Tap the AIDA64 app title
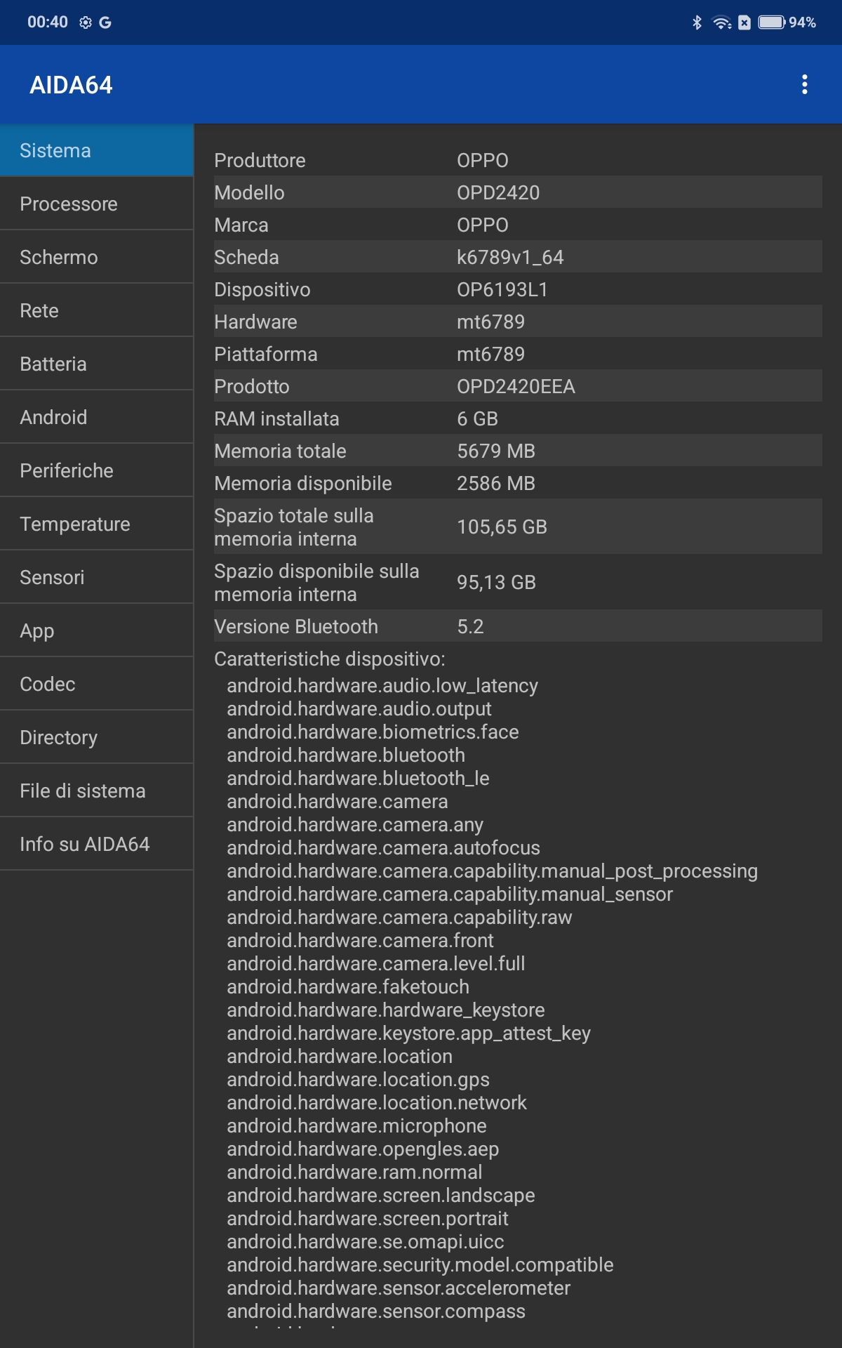This screenshot has height=1348, width=842. coord(71,85)
